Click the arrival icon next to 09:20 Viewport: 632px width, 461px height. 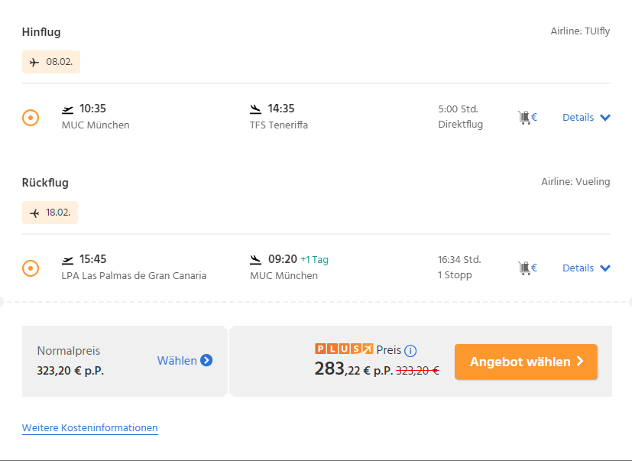(x=256, y=259)
